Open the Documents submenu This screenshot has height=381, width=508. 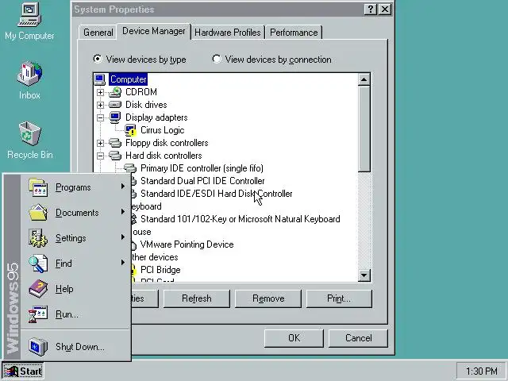(x=76, y=213)
